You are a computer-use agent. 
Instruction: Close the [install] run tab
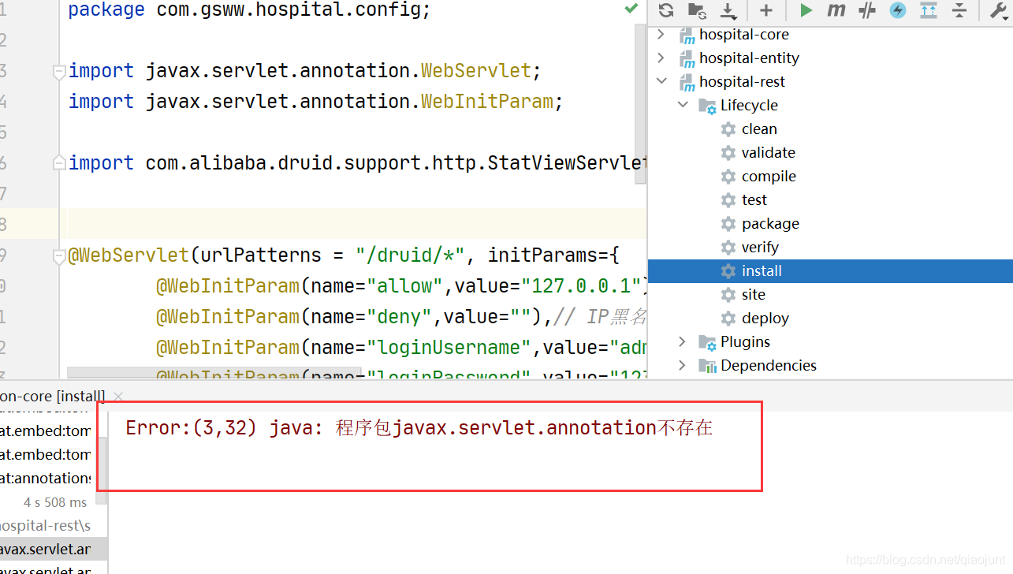coord(118,397)
